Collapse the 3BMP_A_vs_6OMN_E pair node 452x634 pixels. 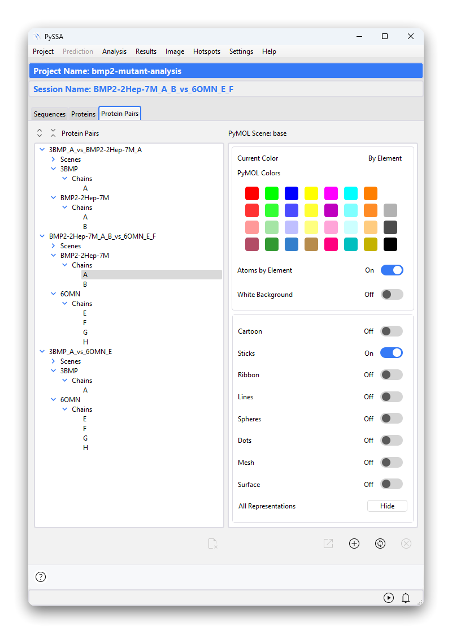pos(42,352)
